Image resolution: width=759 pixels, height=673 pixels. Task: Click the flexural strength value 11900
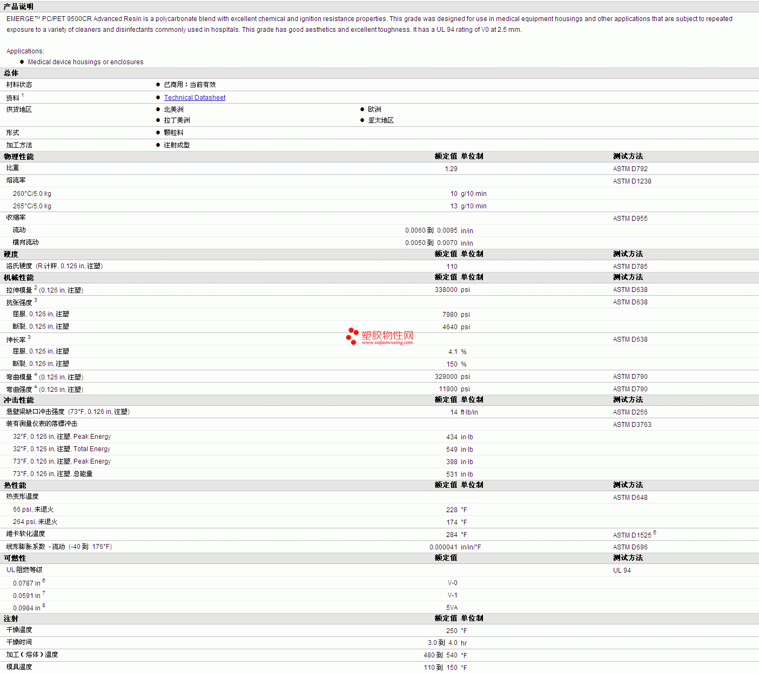pyautogui.click(x=448, y=389)
